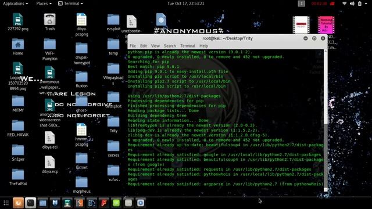The height and width of the screenshot is (209, 372).
Task: Open the RED_HAWK desktop folder
Action: click(18, 128)
